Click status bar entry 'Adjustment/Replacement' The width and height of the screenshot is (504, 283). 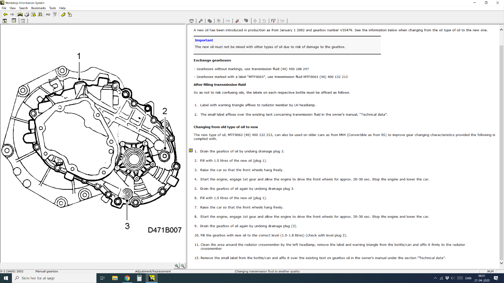pyautogui.click(x=153, y=272)
